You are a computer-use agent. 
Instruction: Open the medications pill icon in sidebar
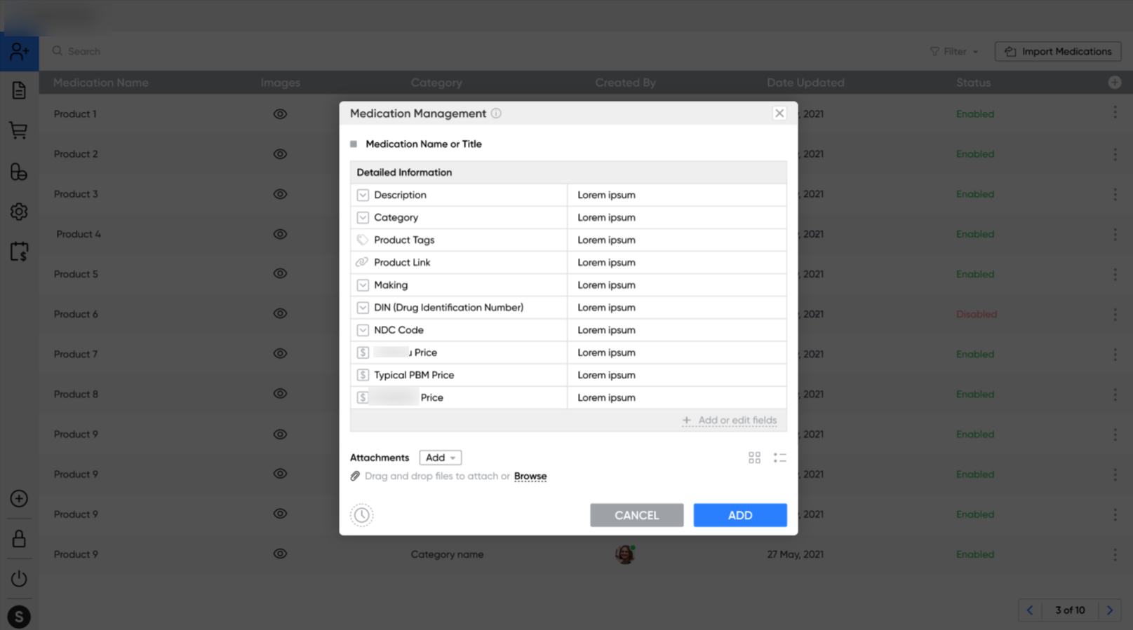coord(19,172)
